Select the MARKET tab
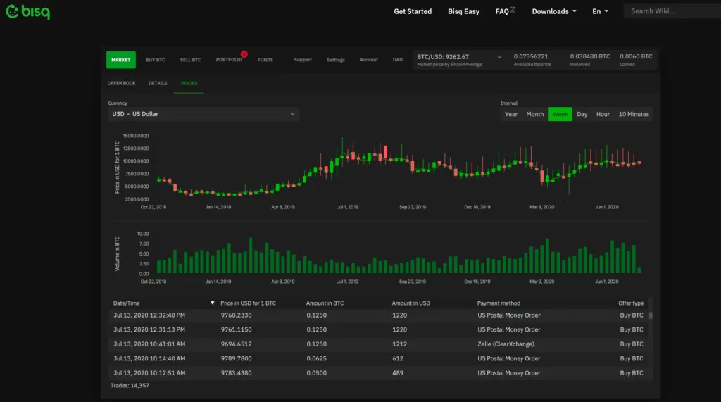Image resolution: width=721 pixels, height=402 pixels. coord(121,60)
